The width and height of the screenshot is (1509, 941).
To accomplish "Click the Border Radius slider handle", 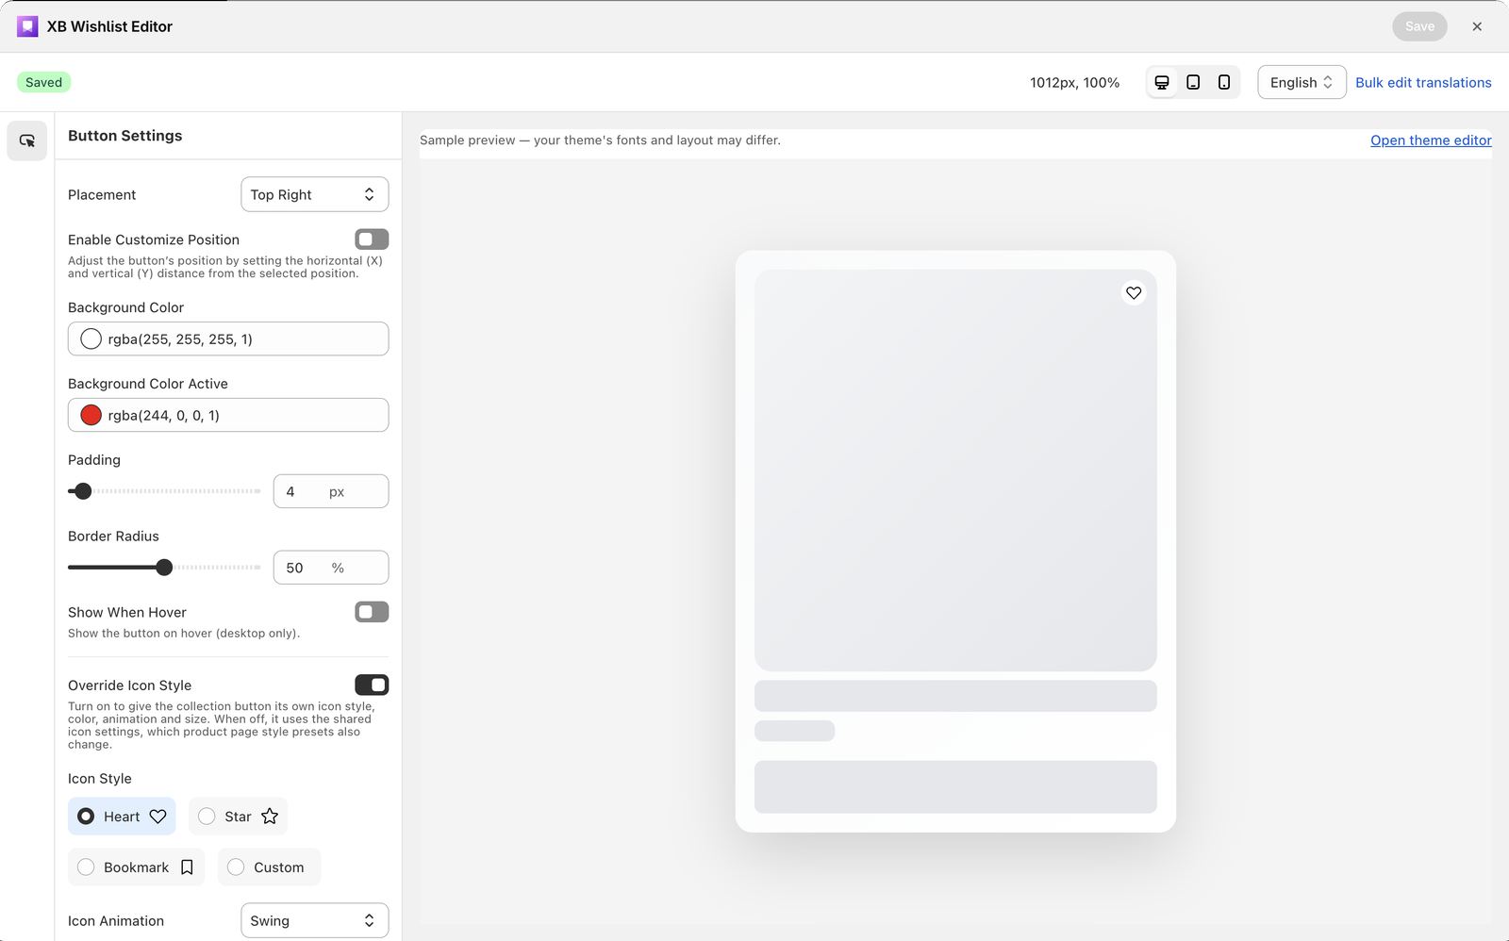I will [164, 568].
